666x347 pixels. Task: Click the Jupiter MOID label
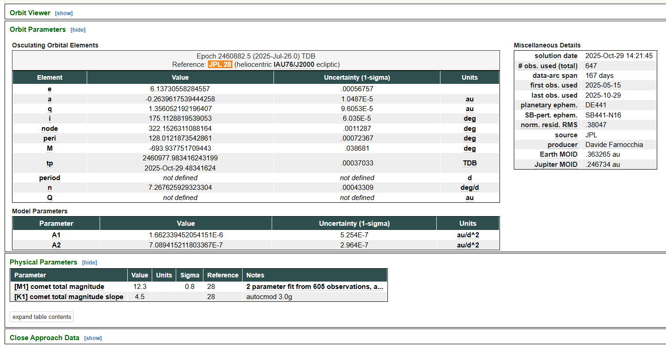pos(556,165)
